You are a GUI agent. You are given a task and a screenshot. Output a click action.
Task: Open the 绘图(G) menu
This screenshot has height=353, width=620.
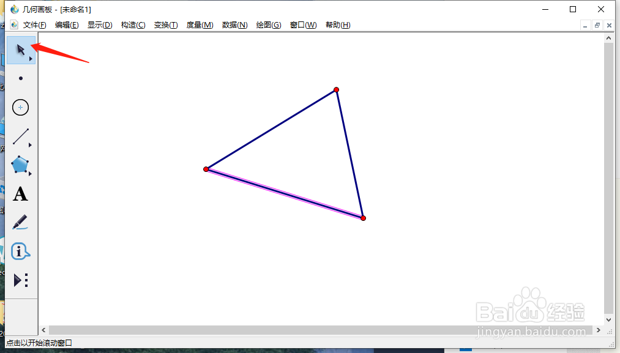pyautogui.click(x=269, y=25)
